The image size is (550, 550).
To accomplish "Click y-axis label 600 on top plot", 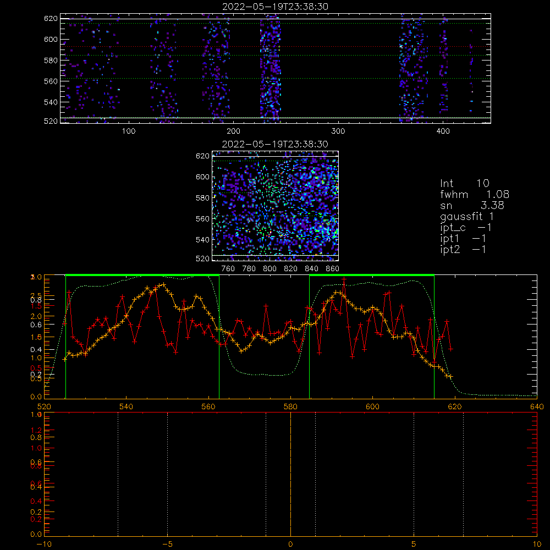I will pyautogui.click(x=51, y=39).
